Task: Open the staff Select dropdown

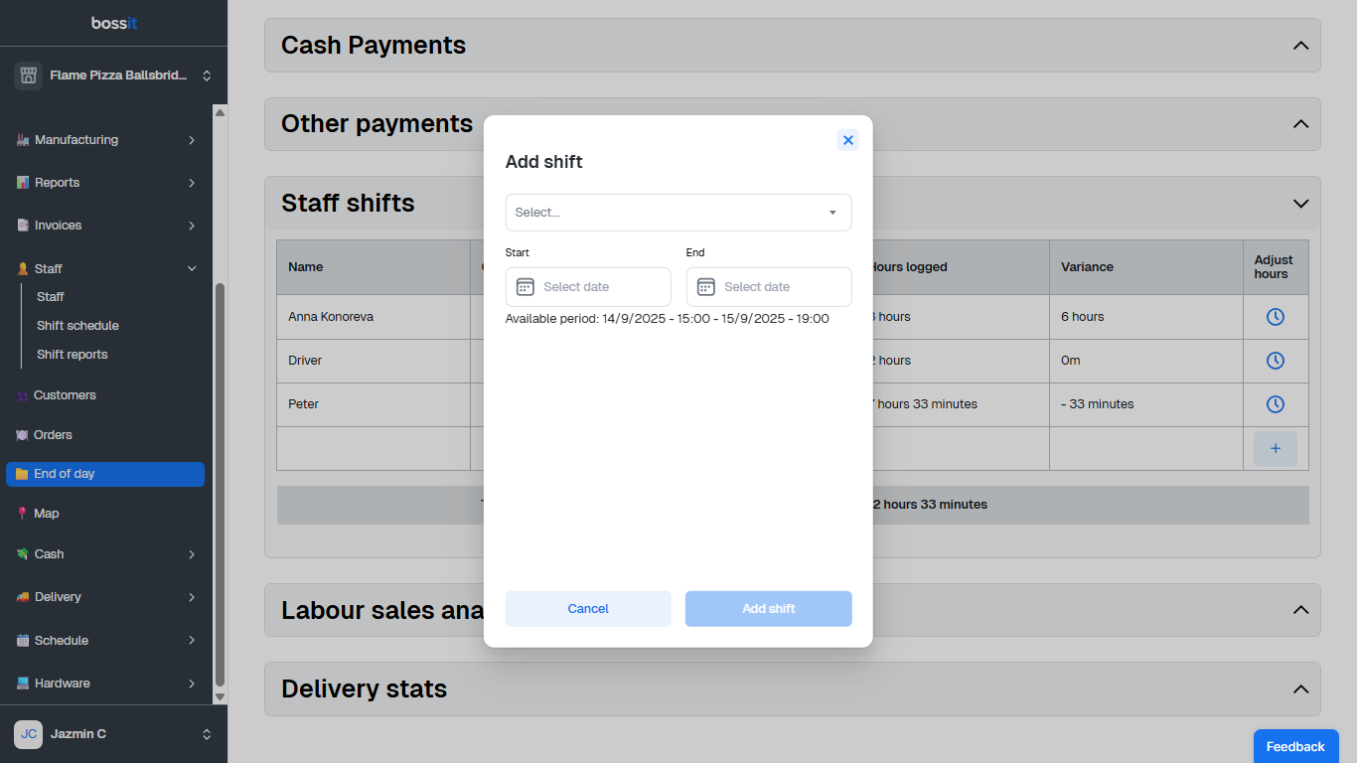Action: click(x=678, y=213)
